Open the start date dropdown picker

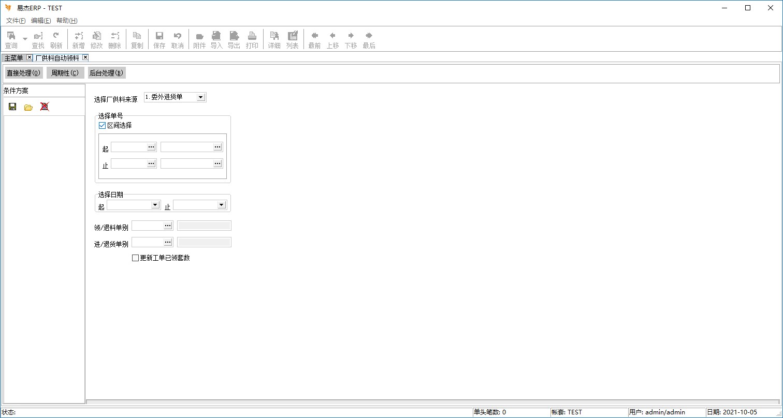click(155, 205)
